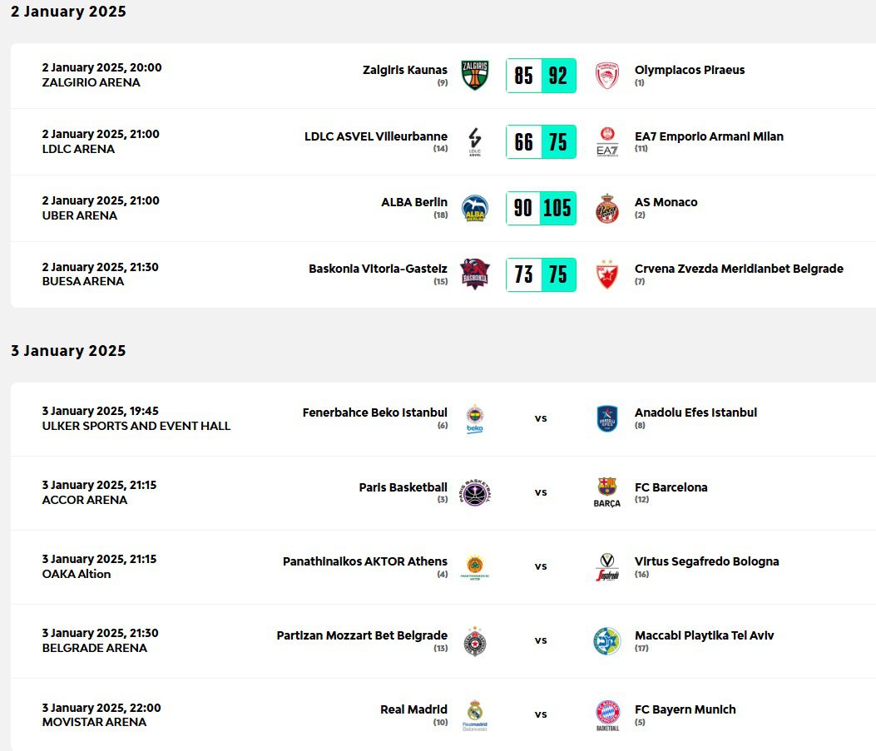Click the Partizan vs Maccabi 'vs' label
The width and height of the screenshot is (876, 751).
[x=541, y=640]
